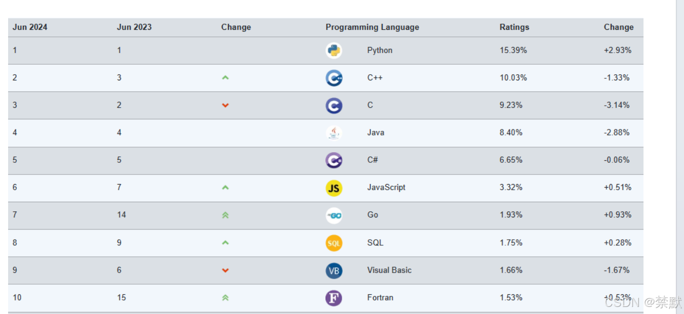Select the SQL language name

[375, 243]
